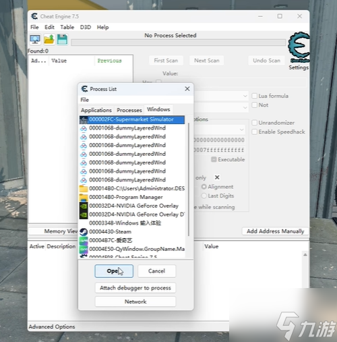Switch to the Processes tab

coord(129,110)
